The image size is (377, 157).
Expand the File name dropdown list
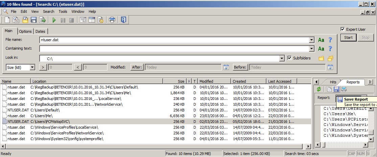(311, 40)
